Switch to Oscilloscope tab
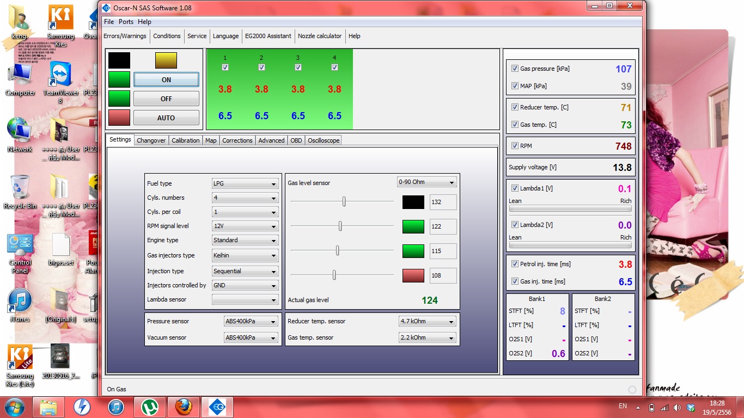The height and width of the screenshot is (418, 744). click(x=324, y=140)
